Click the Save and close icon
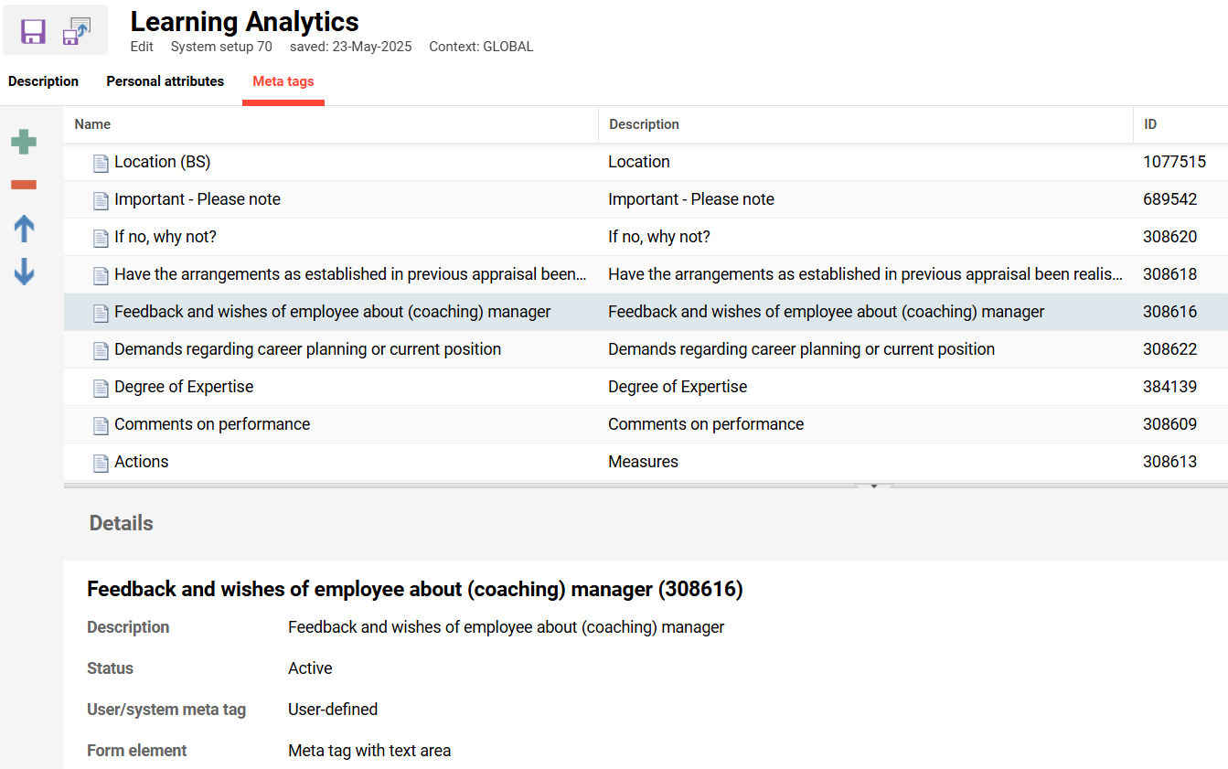This screenshot has width=1228, height=769. [x=77, y=31]
